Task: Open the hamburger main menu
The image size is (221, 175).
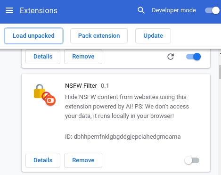Action: 9,10
